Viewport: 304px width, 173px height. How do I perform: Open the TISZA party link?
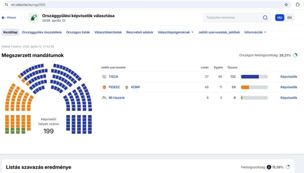click(113, 77)
